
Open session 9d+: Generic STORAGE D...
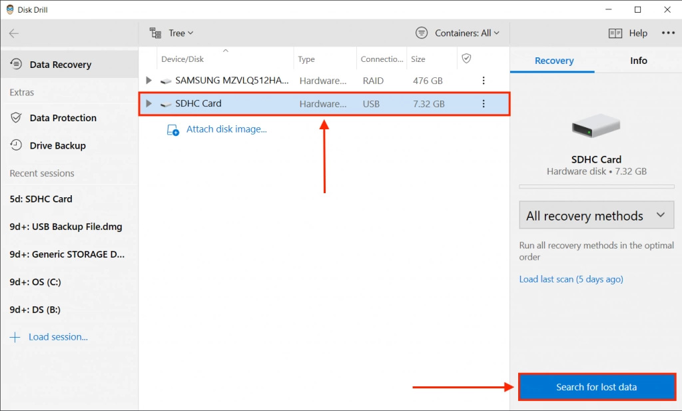point(67,254)
